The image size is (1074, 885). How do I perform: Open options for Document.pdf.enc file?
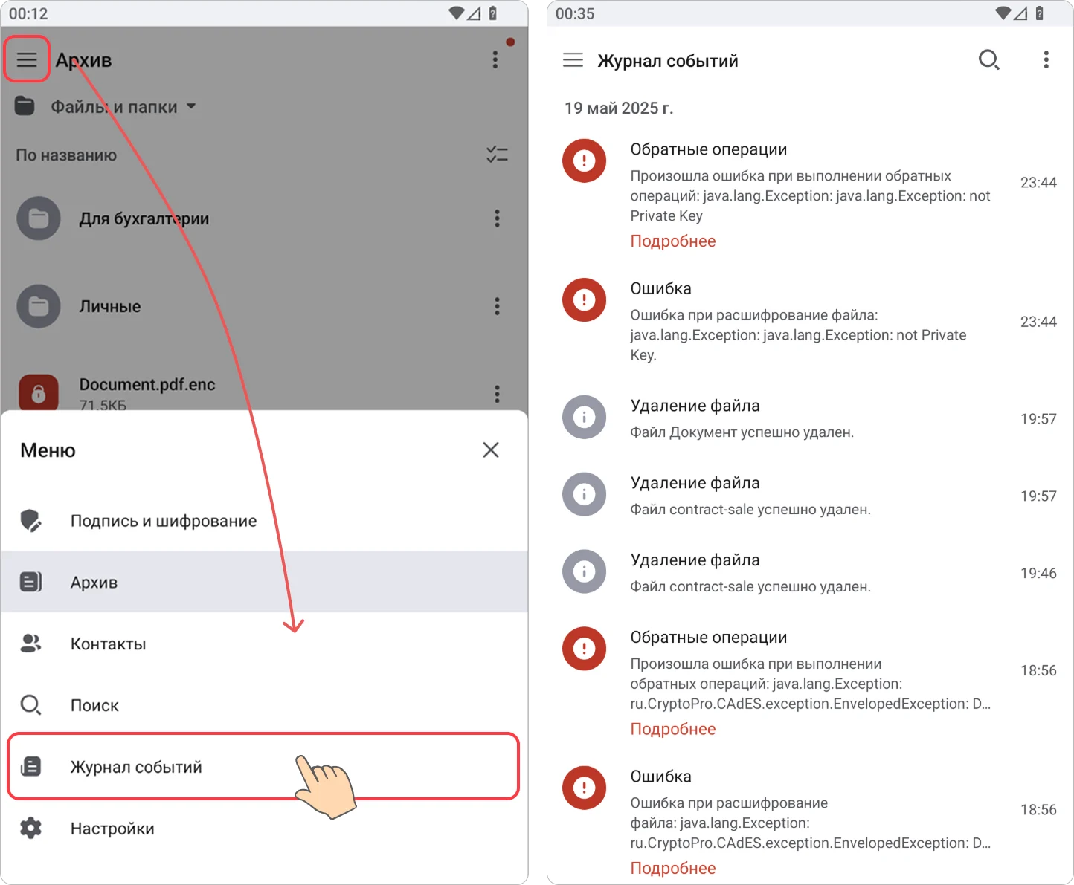click(497, 394)
